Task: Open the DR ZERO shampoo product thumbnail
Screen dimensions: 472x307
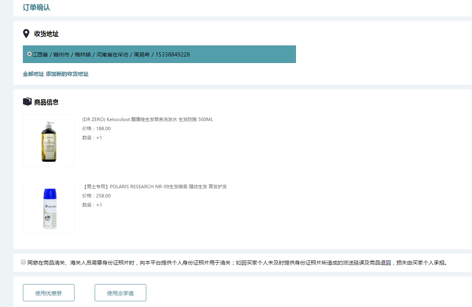Action: 49,141
